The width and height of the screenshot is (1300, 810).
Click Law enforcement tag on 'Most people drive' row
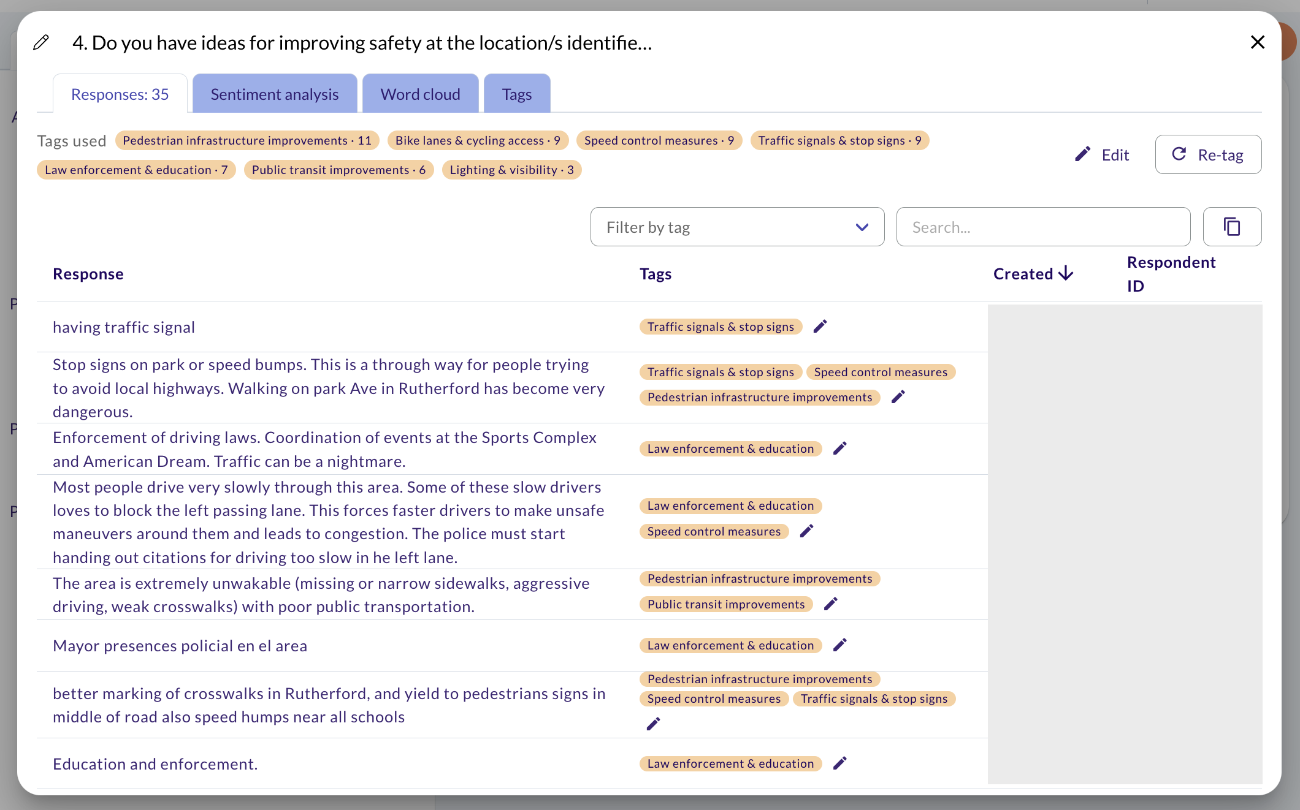730,505
